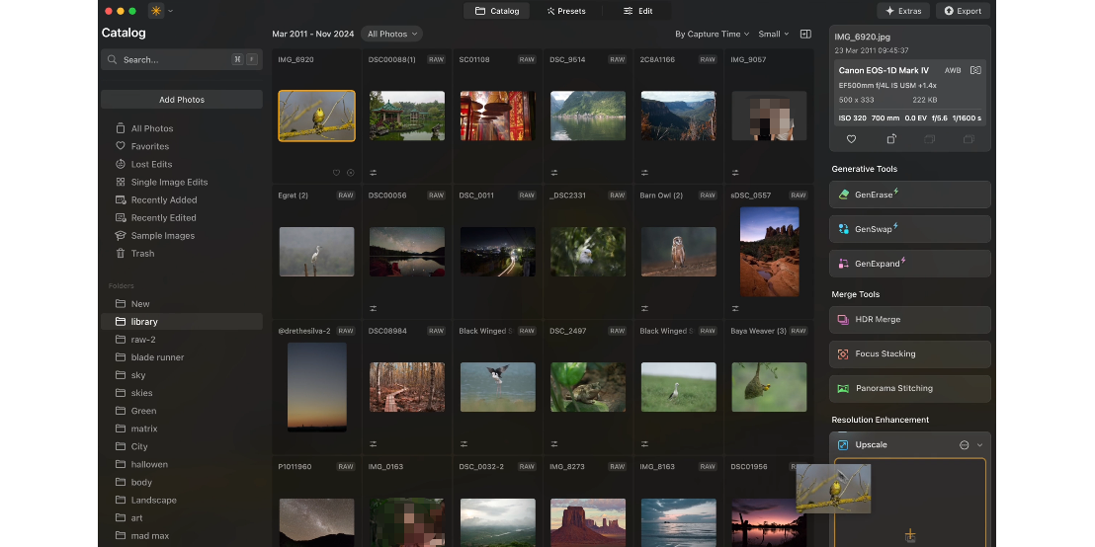Screen dimensions: 1095x547
Task: Click the rotate icon in the info panel
Action: [x=890, y=139]
